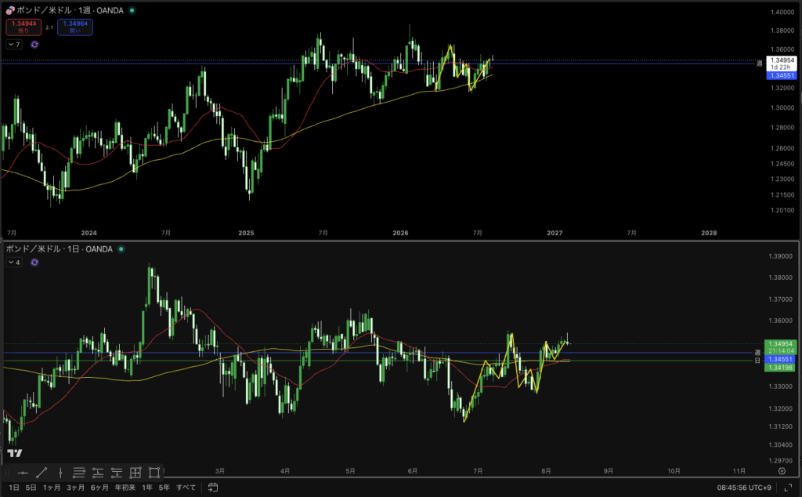802x497 pixels.
Task: Set range to 3ヶ月
Action: click(x=75, y=488)
